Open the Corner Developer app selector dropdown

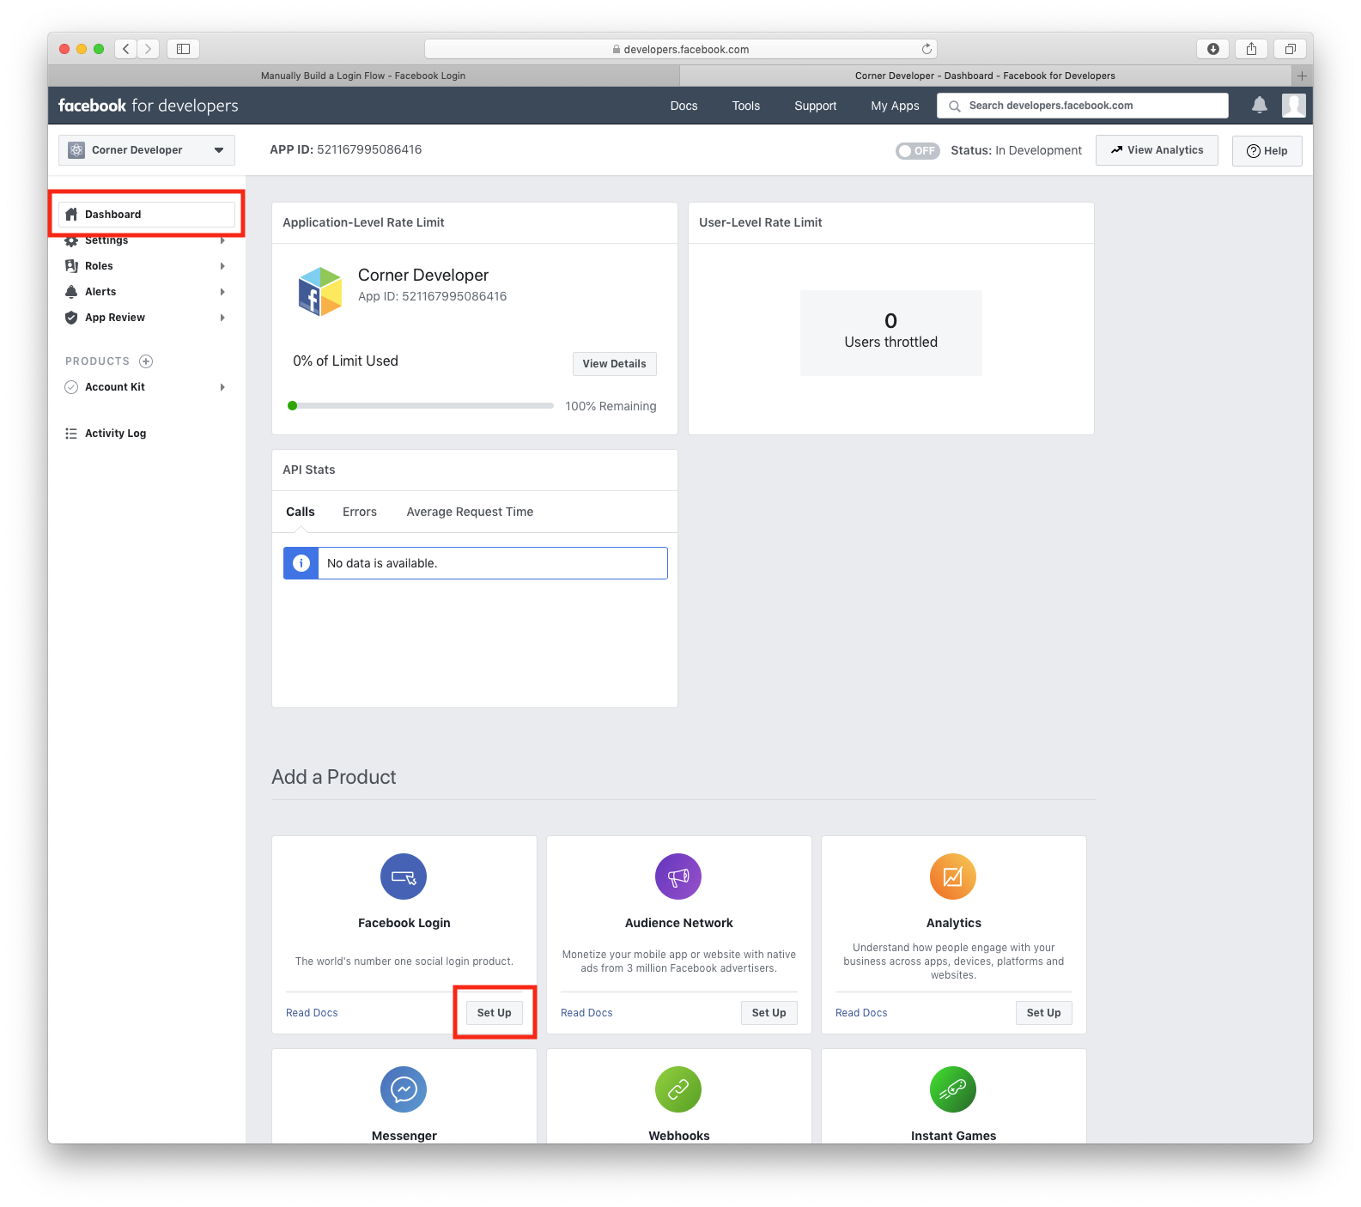(147, 150)
